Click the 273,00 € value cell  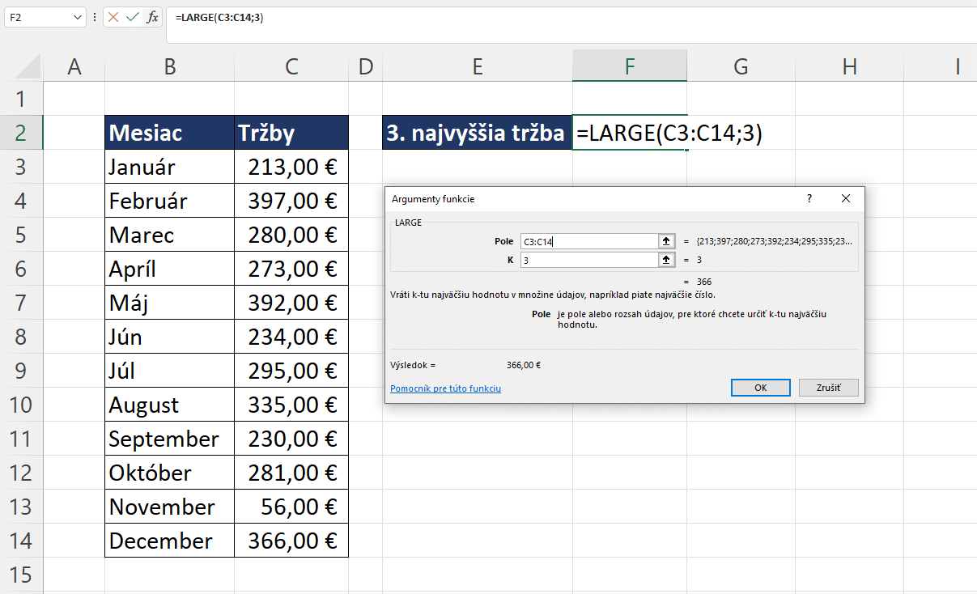[291, 269]
